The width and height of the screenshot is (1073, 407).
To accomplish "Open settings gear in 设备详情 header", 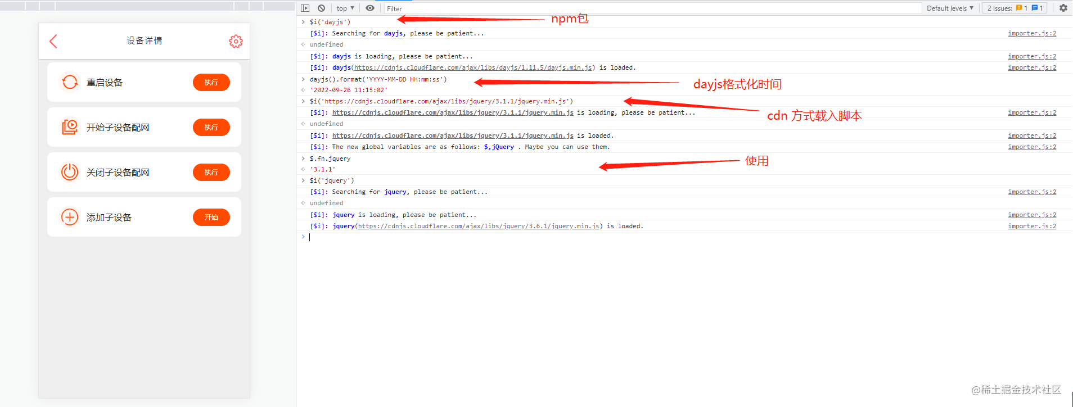I will [236, 41].
